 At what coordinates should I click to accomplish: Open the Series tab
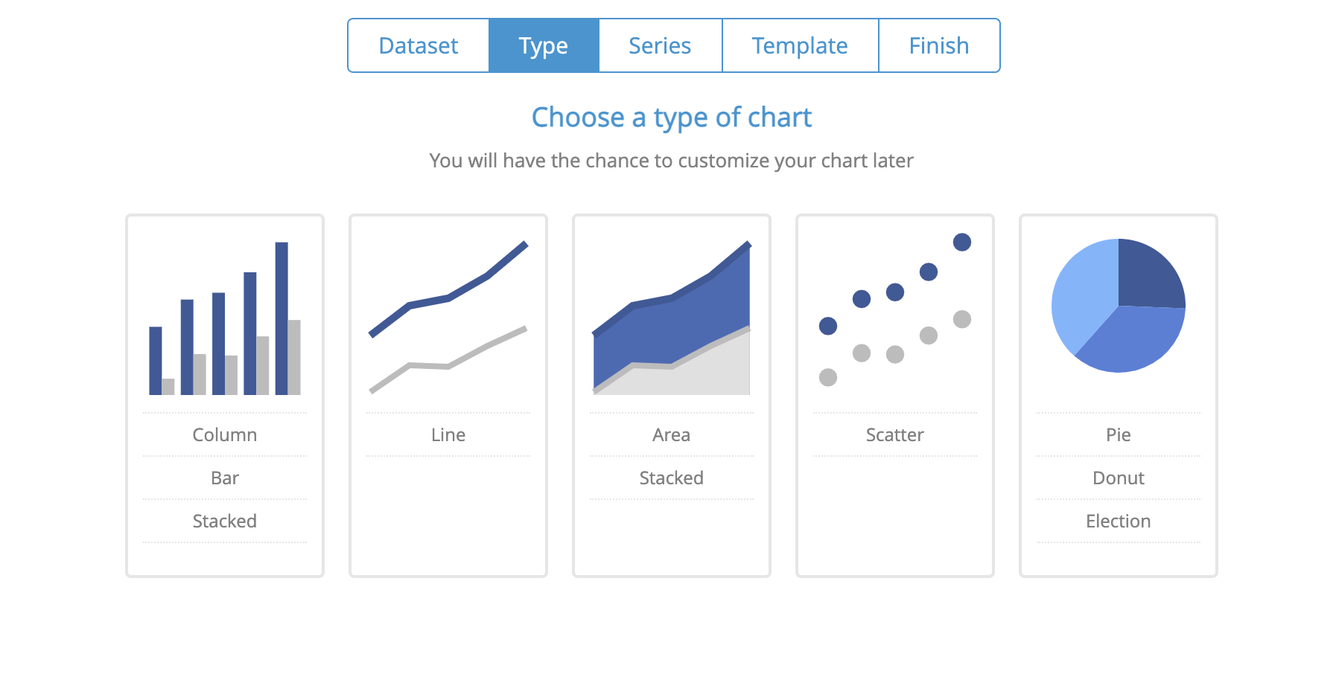pyautogui.click(x=660, y=45)
